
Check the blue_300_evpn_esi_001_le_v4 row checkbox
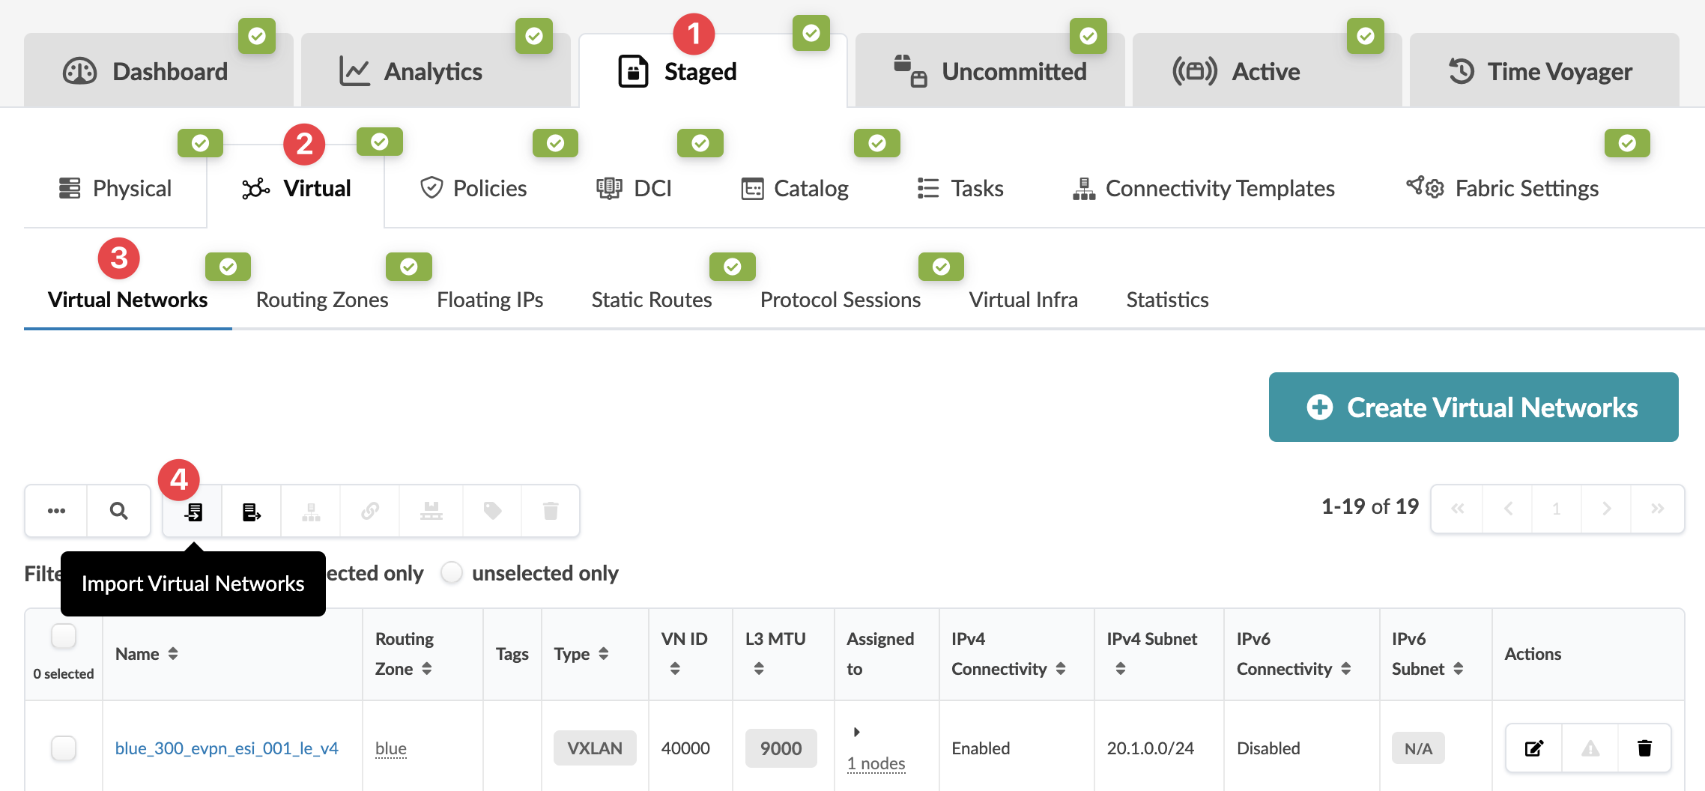[x=64, y=748]
